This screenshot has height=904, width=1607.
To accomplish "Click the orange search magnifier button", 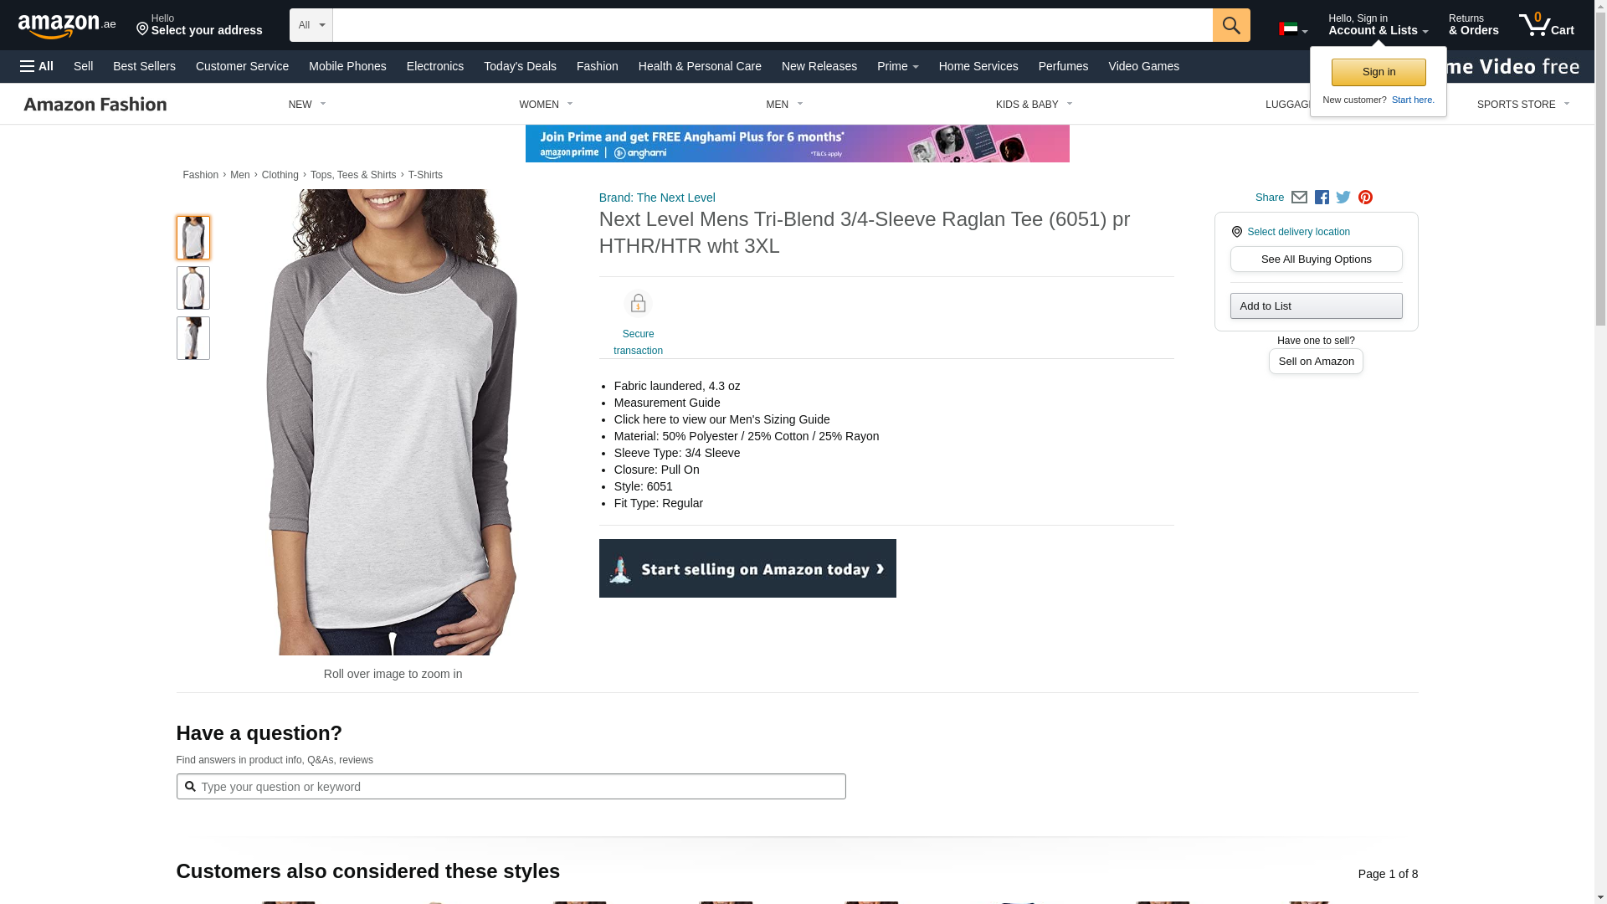I will (x=1231, y=25).
